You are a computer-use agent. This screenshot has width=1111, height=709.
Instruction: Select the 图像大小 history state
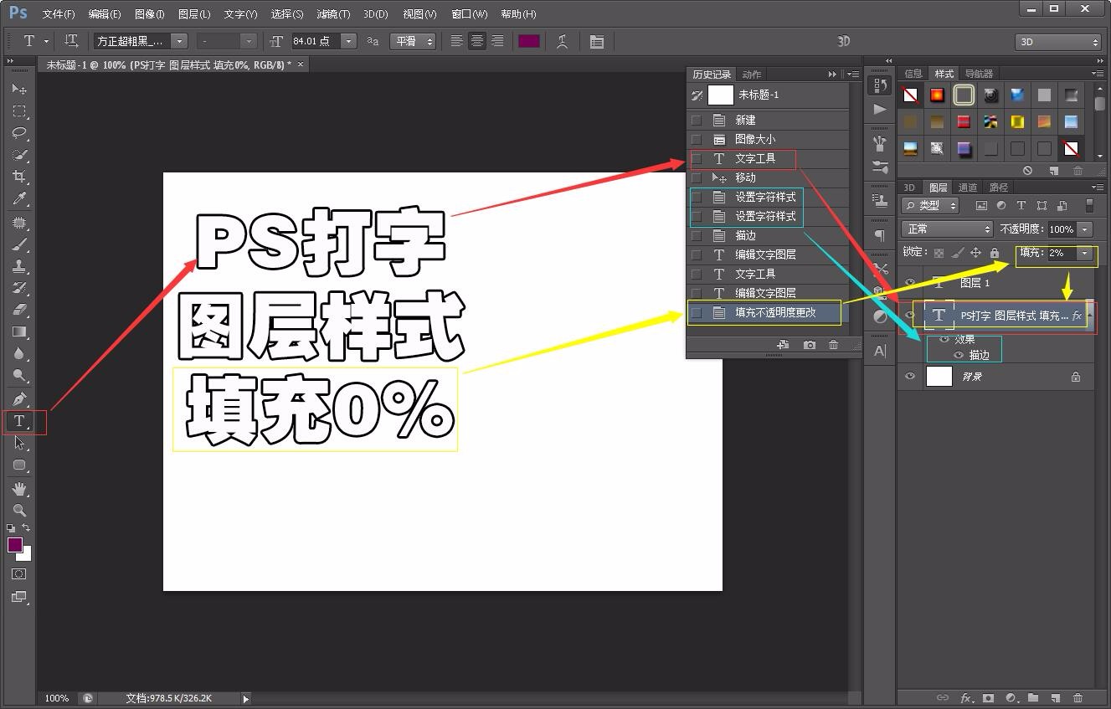coord(768,139)
